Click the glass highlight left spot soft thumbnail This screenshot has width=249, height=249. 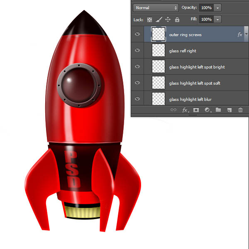(159, 83)
